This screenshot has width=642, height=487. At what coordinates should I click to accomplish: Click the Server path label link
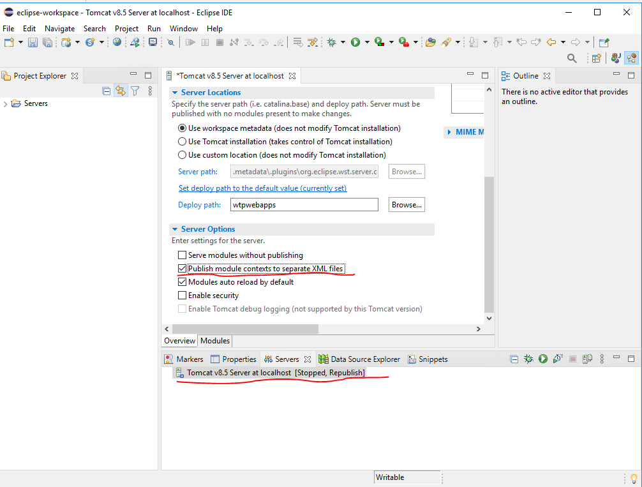pos(198,172)
